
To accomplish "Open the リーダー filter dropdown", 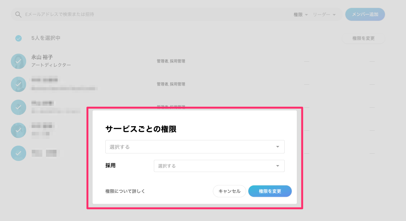I will [x=324, y=15].
